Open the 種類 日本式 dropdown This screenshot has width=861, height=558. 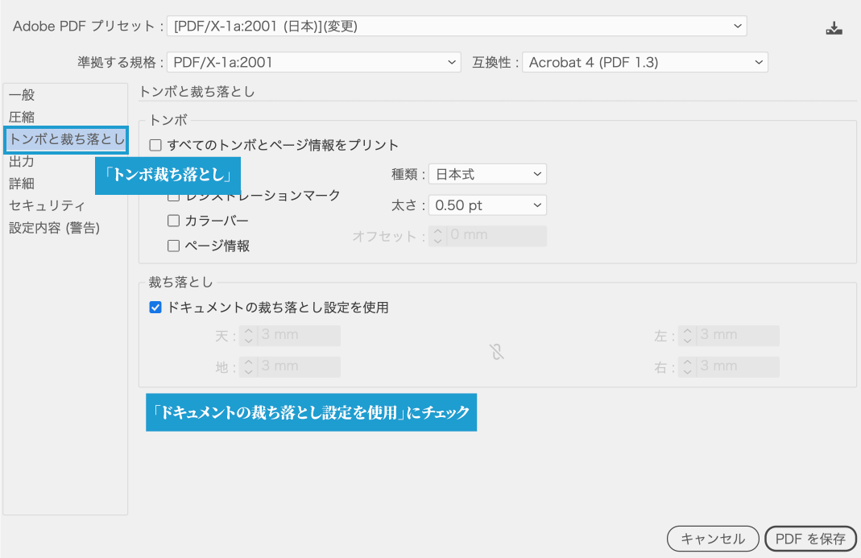[486, 174]
